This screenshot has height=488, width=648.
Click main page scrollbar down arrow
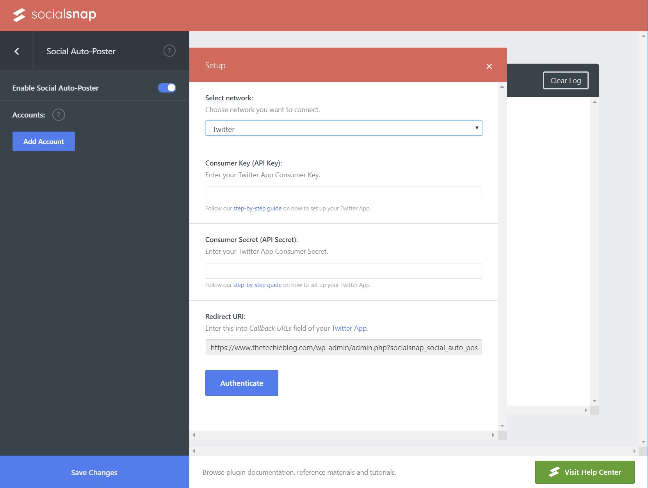pyautogui.click(x=643, y=442)
